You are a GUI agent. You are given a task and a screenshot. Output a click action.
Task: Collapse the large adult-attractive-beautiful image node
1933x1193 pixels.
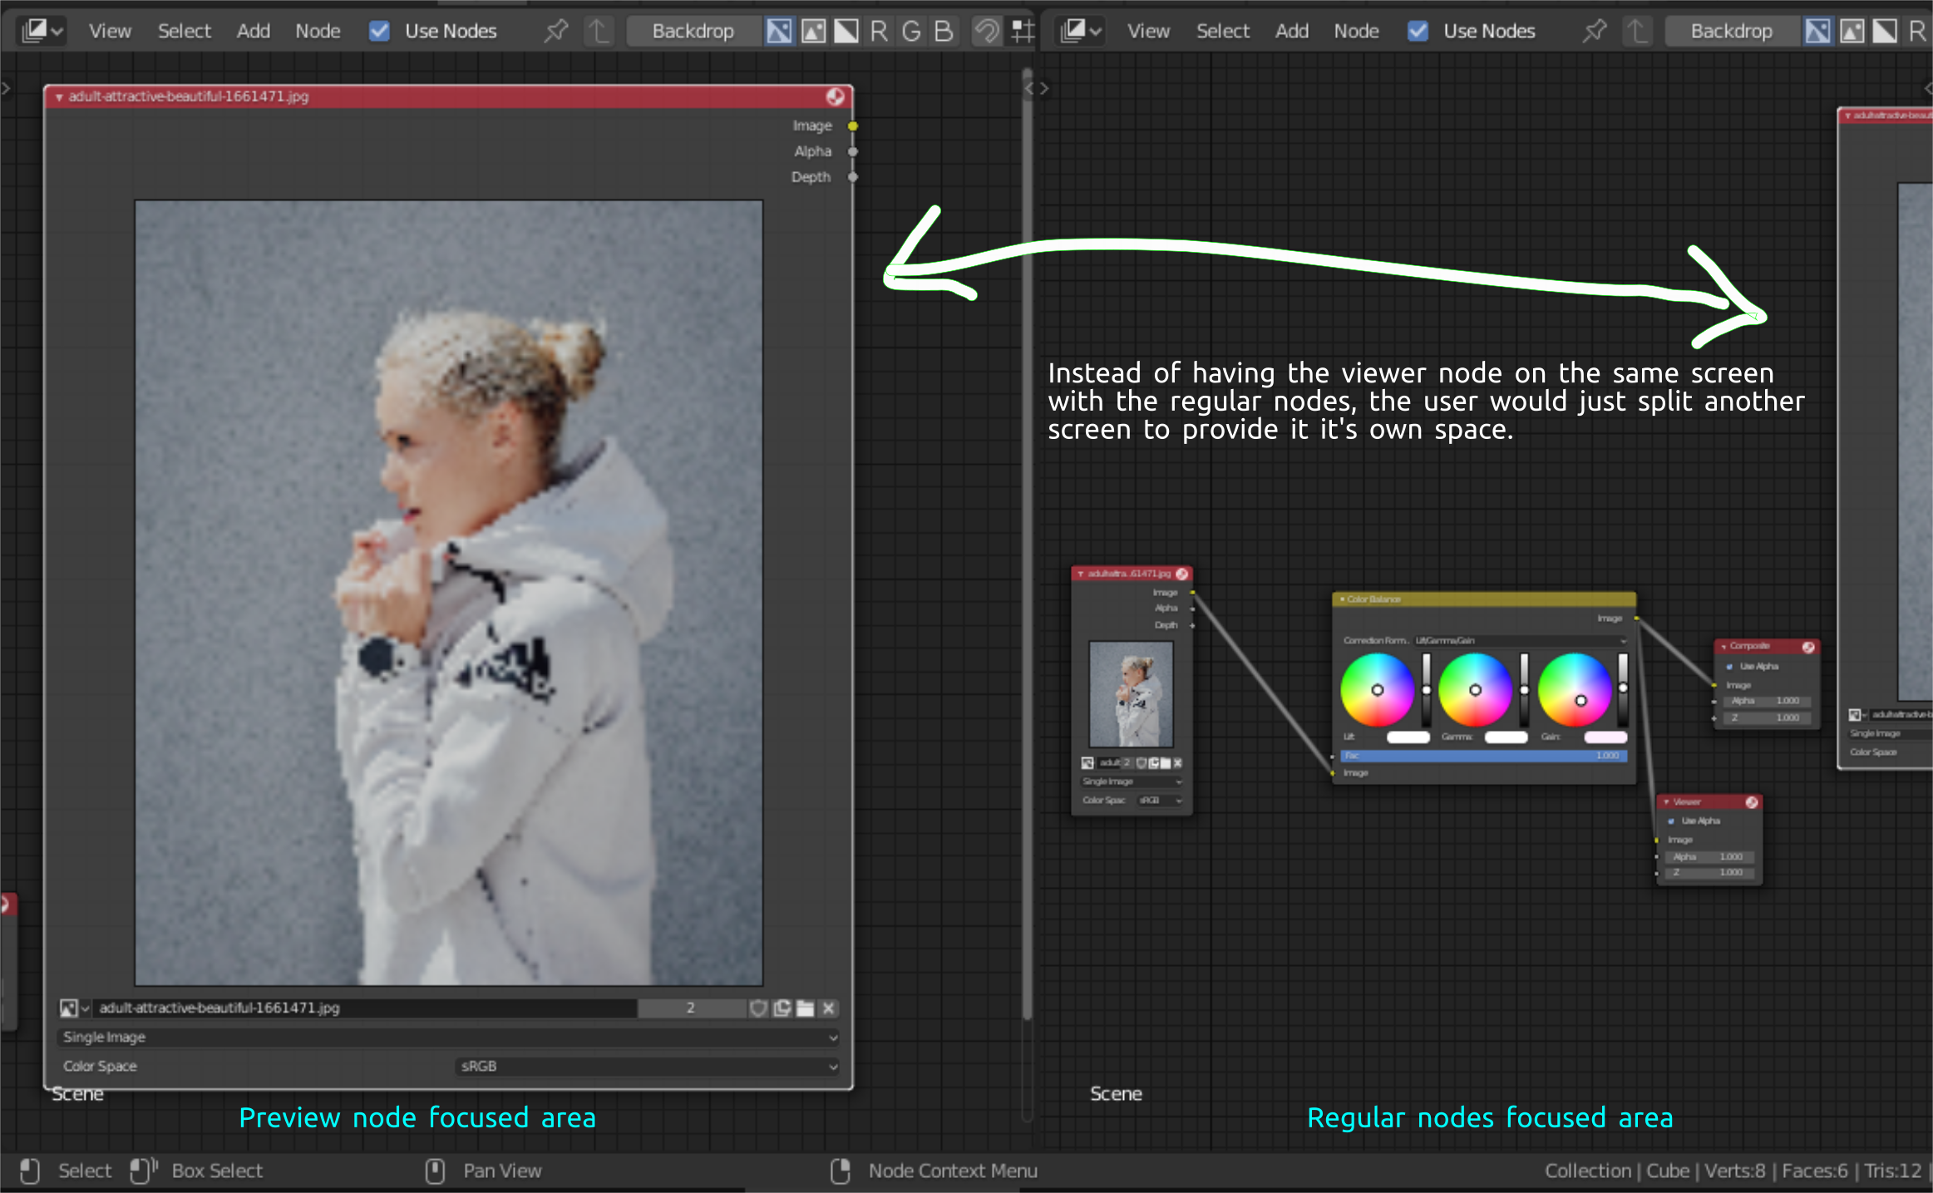(59, 97)
